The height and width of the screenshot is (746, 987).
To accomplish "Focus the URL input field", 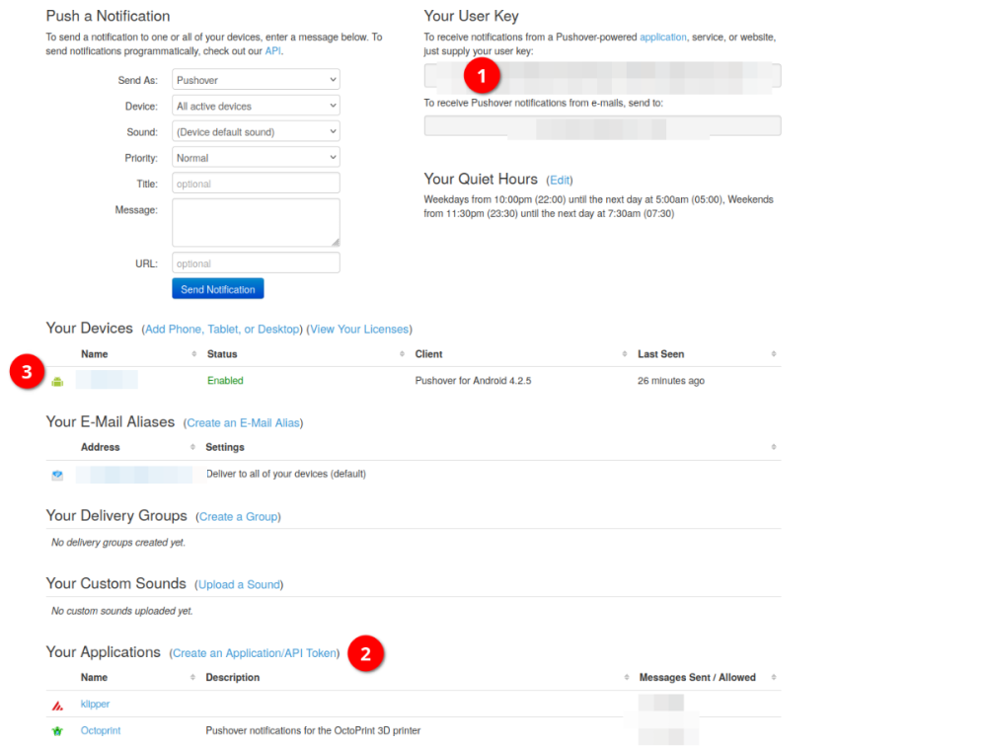I will [256, 263].
